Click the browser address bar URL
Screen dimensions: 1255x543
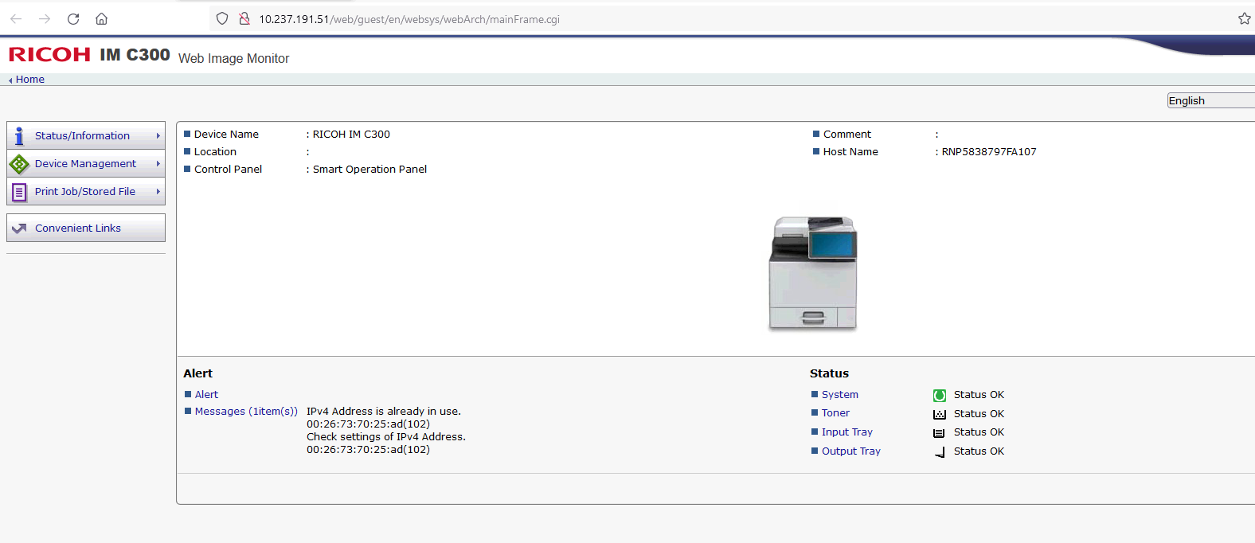pyautogui.click(x=409, y=19)
